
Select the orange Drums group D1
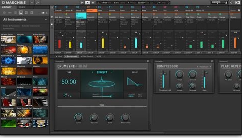[x=92, y=11]
